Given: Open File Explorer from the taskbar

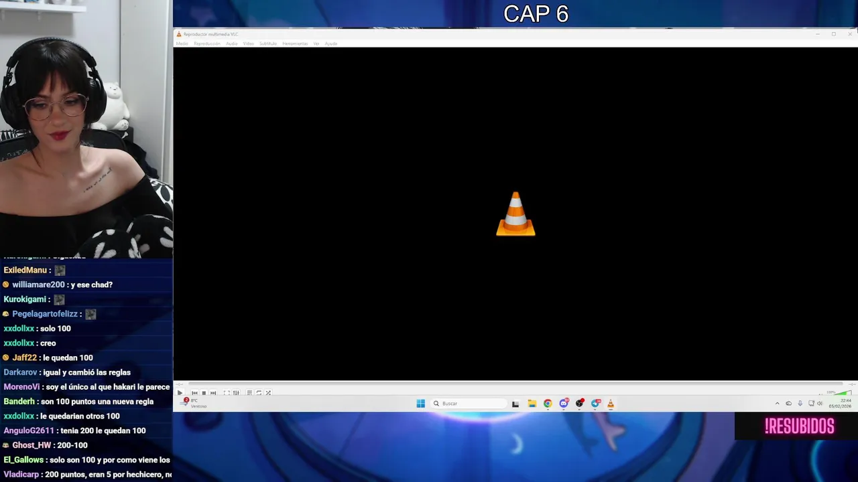Looking at the screenshot, I should (532, 404).
